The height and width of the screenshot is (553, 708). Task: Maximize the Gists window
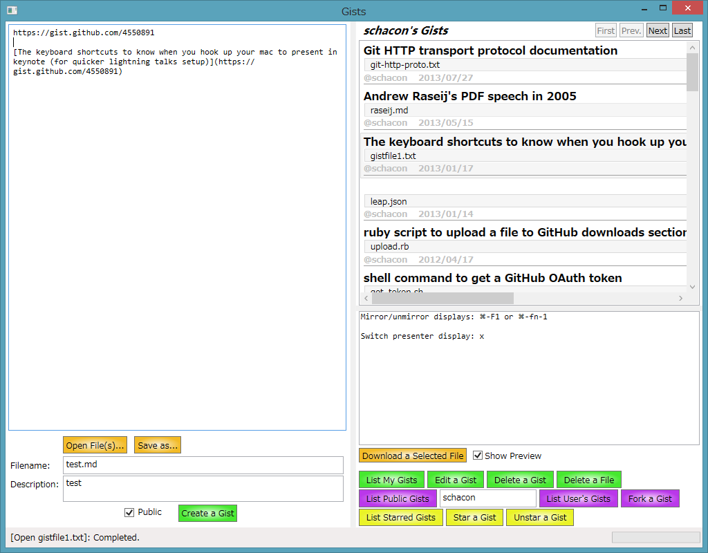coord(663,8)
